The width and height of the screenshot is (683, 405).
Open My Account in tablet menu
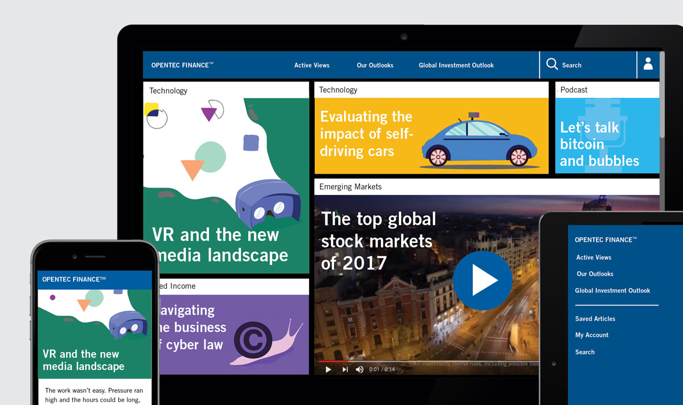point(592,335)
